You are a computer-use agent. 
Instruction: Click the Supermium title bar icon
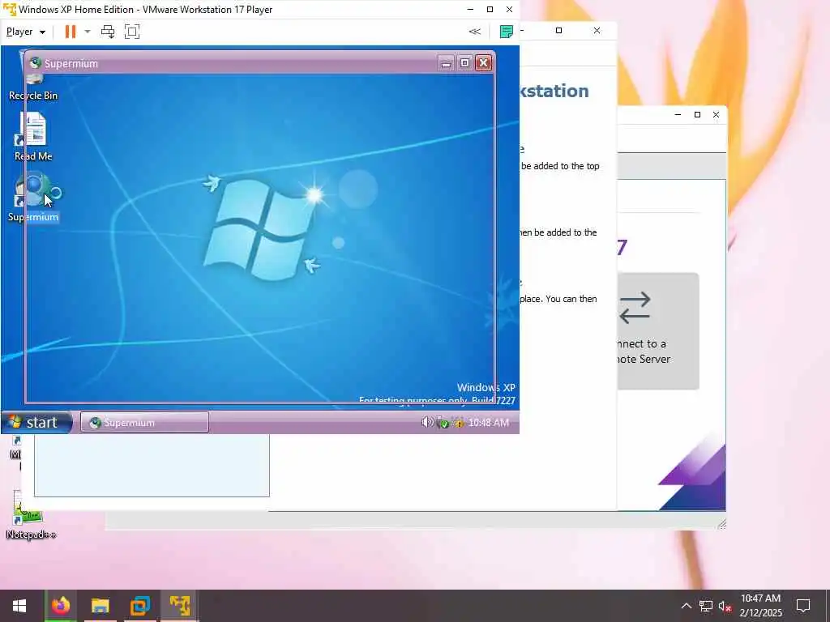pyautogui.click(x=36, y=63)
